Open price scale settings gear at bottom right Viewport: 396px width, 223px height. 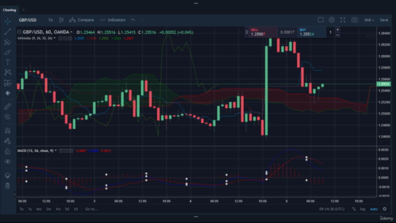tap(385, 209)
